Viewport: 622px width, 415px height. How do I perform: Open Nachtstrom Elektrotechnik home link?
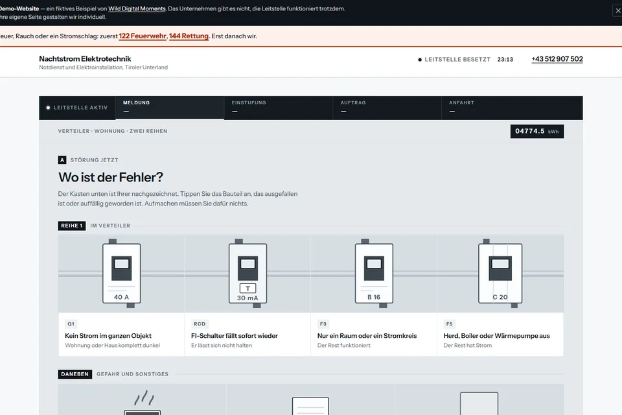click(x=85, y=59)
